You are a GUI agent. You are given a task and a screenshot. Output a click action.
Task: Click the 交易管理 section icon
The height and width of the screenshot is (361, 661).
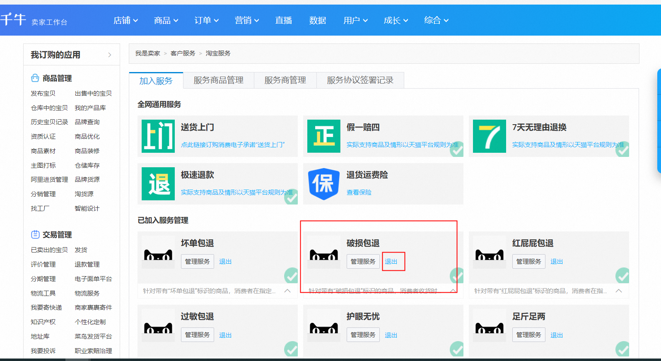35,234
